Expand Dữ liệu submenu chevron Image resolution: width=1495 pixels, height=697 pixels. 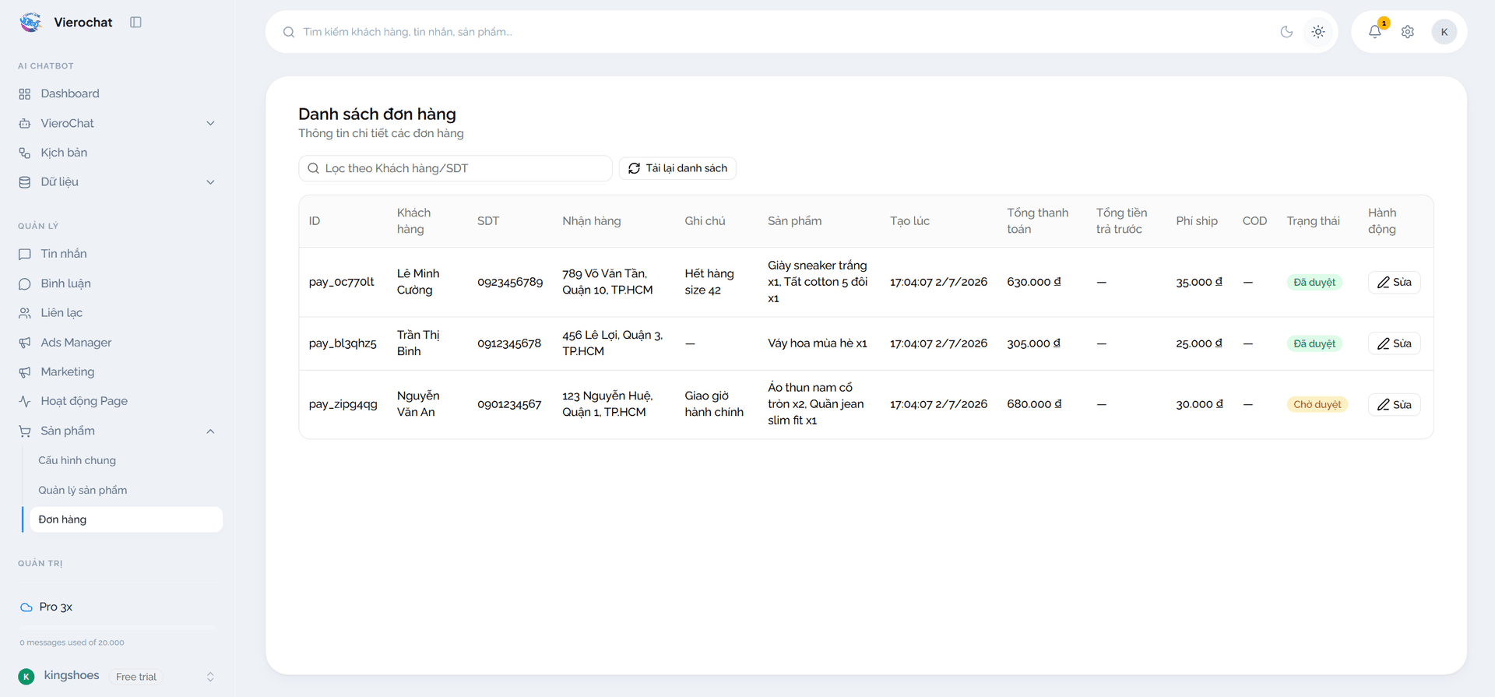(x=210, y=182)
